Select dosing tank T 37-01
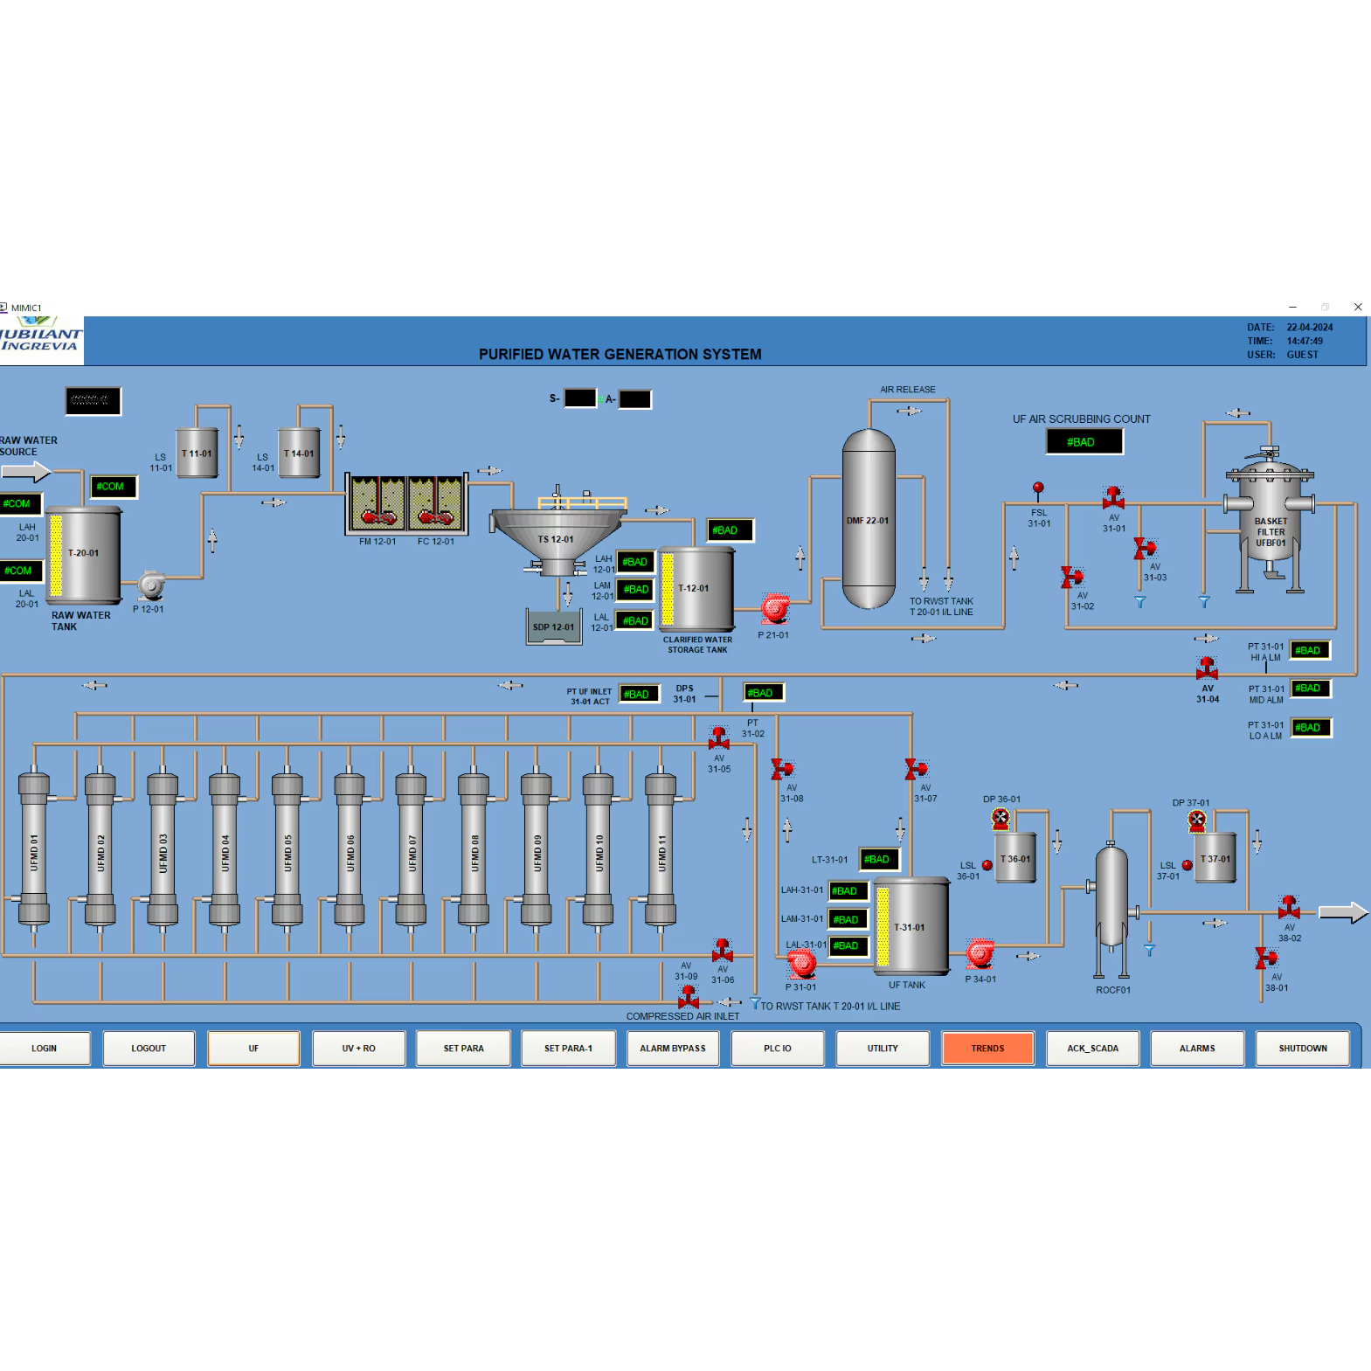1371x1371 pixels. pyautogui.click(x=1215, y=858)
